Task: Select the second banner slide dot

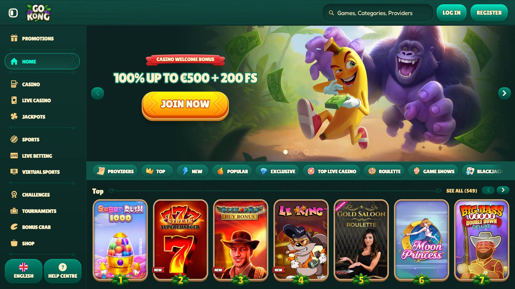Action: (296, 152)
